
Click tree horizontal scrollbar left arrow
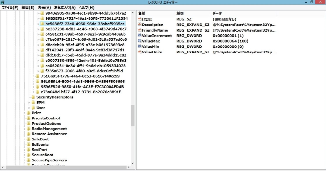coord(3,167)
